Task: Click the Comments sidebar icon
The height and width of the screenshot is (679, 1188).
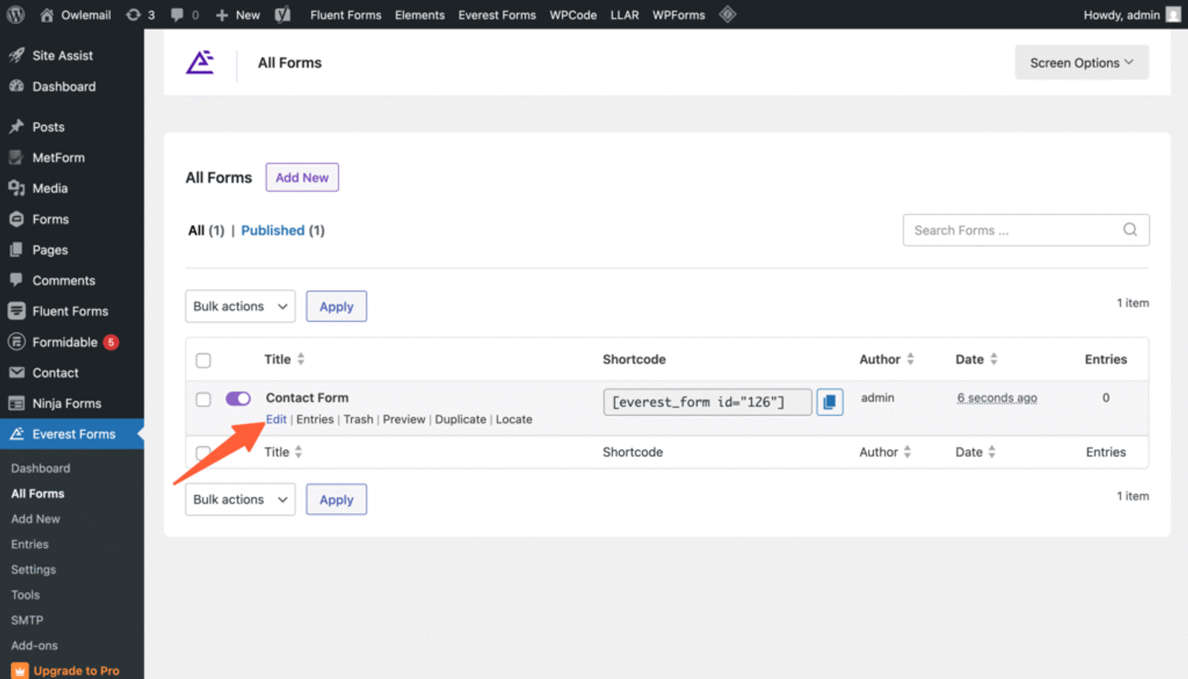Action: [x=16, y=280]
